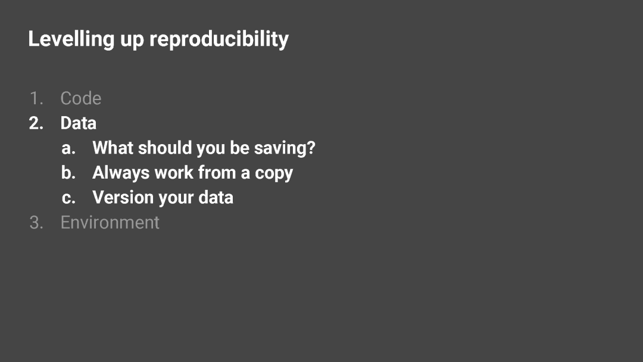This screenshot has width=643, height=362.
Task: Click the word "copy" in item b
Action: tap(274, 174)
